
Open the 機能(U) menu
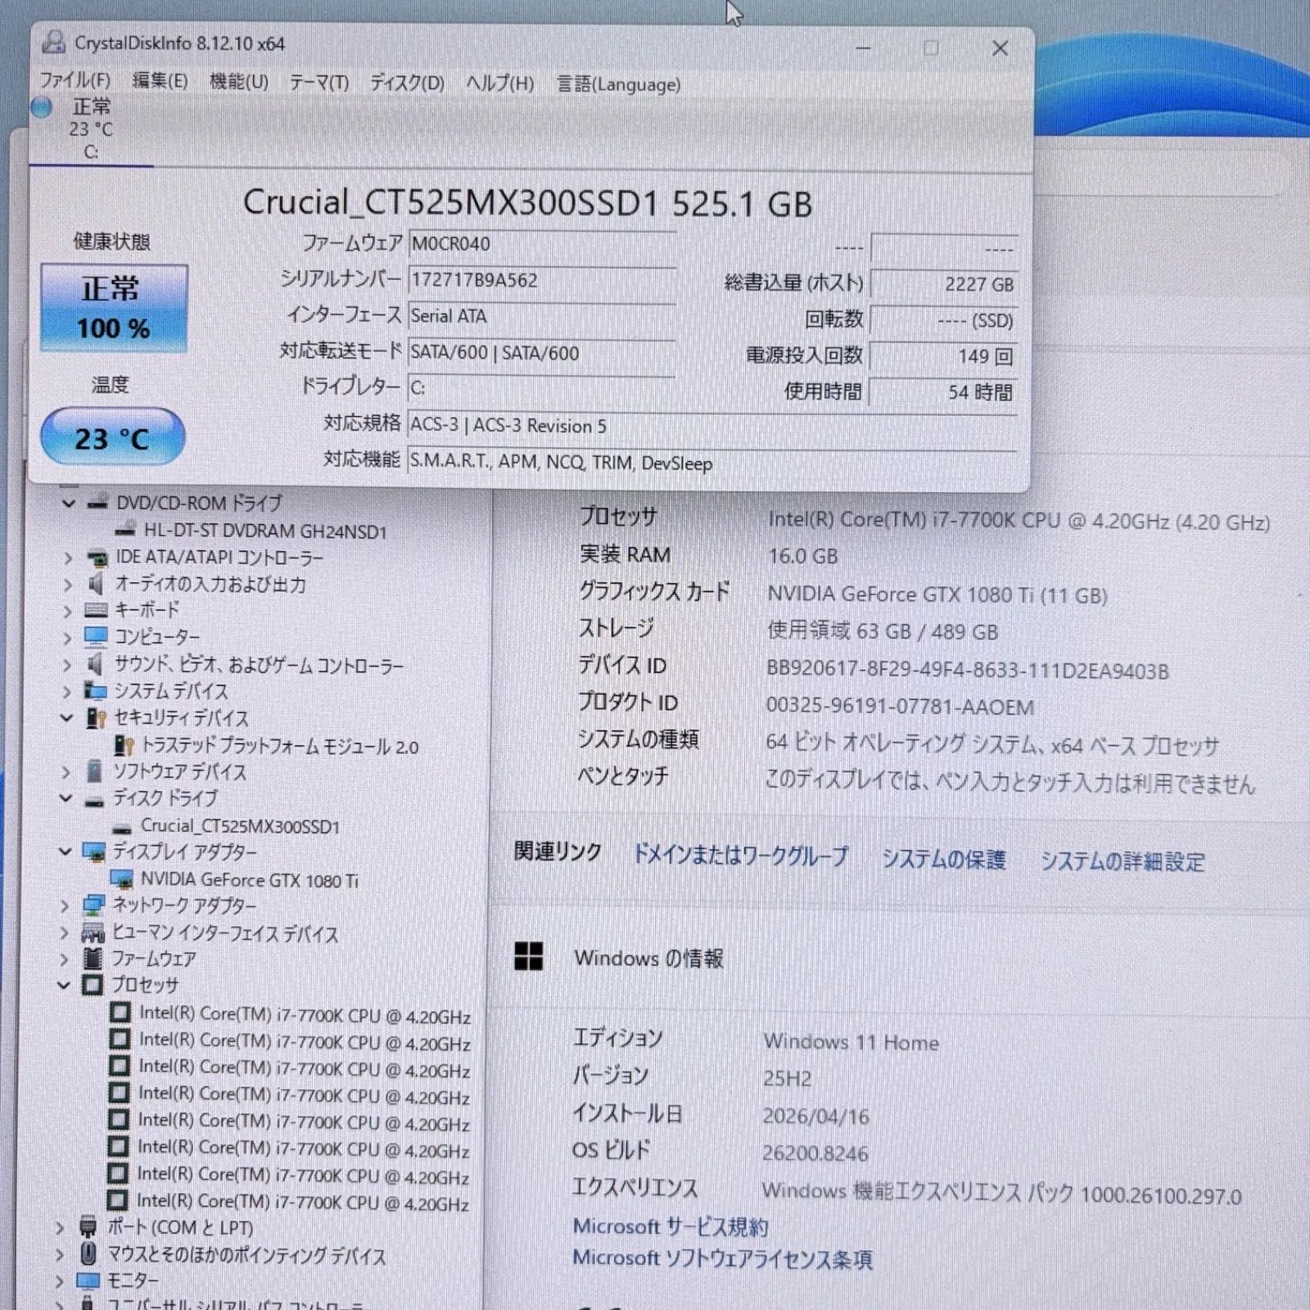(238, 82)
